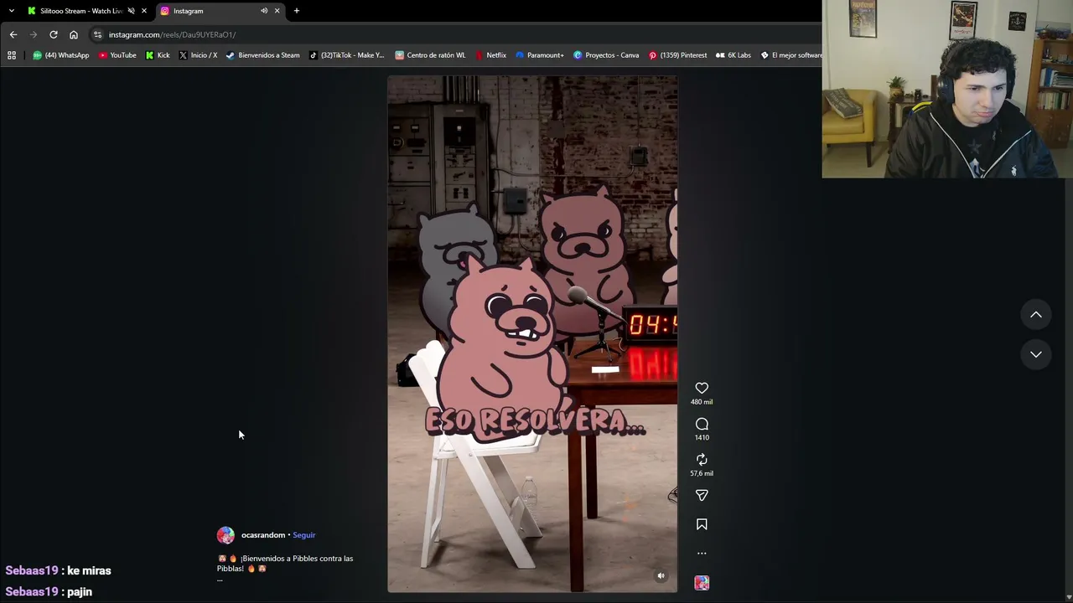The width and height of the screenshot is (1073, 603).
Task: Click the 57,6 mil reposts count
Action: tap(702, 473)
